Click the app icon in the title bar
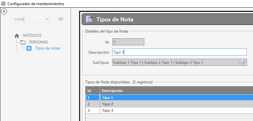 tap(3, 4)
